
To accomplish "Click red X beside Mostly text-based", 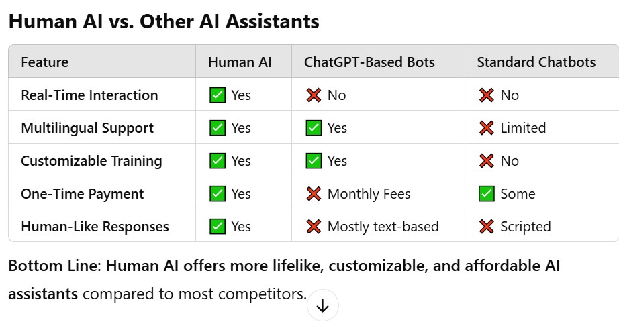I will coord(314,227).
